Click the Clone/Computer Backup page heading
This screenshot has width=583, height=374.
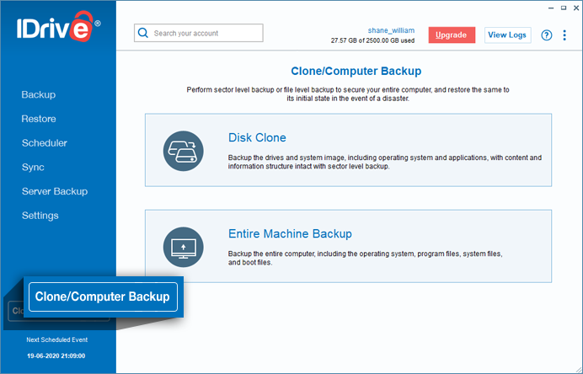pyautogui.click(x=356, y=71)
